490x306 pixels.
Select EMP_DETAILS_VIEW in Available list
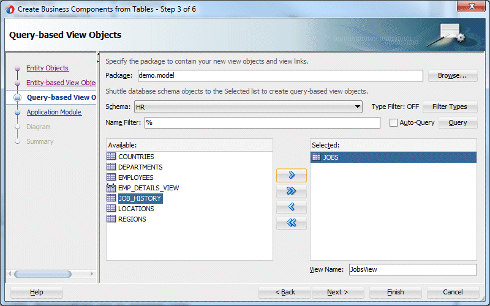[x=148, y=188]
